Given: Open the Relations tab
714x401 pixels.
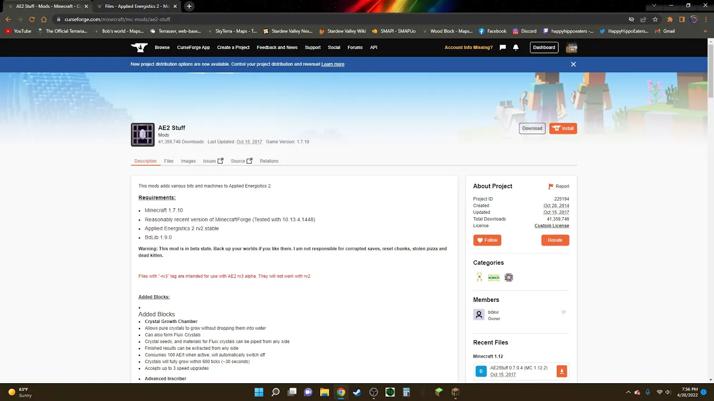Looking at the screenshot, I should 269,161.
